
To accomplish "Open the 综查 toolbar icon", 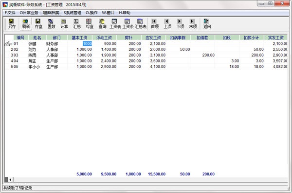I will click(x=90, y=23).
